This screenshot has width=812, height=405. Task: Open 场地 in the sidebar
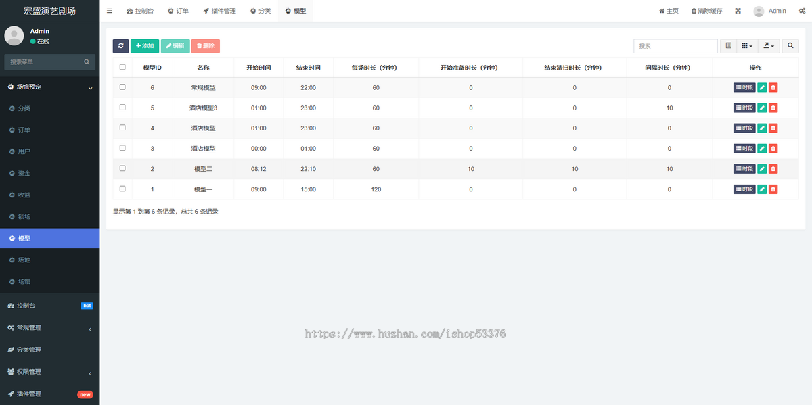(49, 260)
